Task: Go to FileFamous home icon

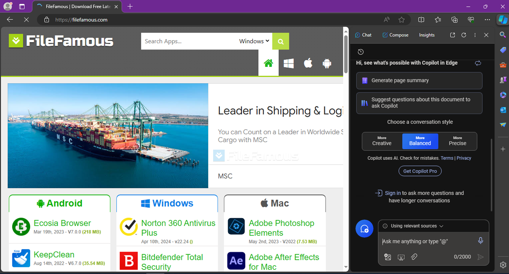Action: 268,63
